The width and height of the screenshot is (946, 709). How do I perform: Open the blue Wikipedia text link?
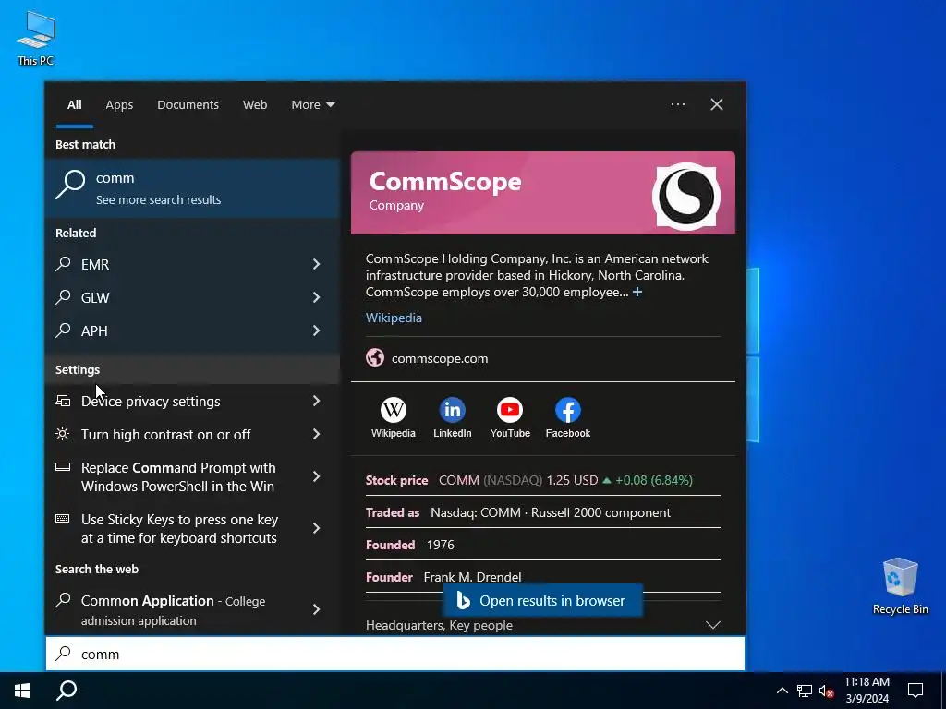[394, 318]
